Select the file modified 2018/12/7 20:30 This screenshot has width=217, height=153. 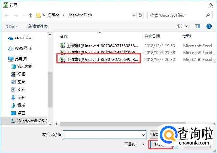coord(98,60)
